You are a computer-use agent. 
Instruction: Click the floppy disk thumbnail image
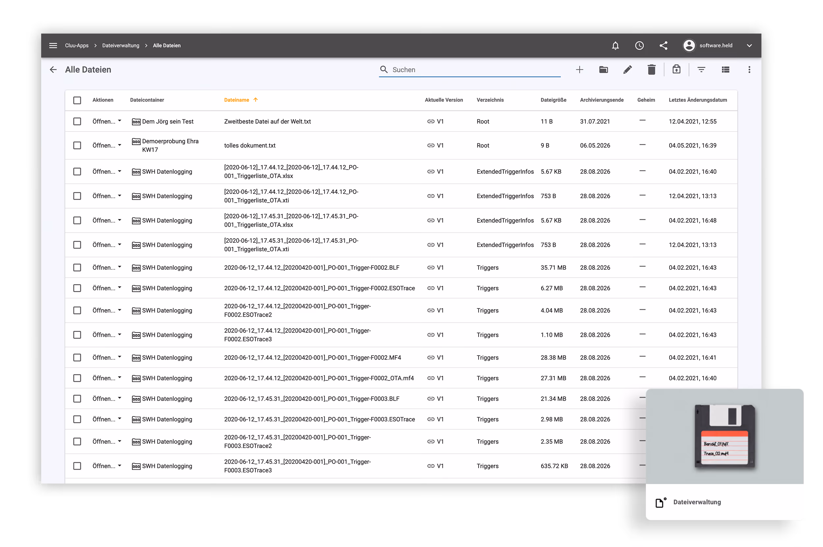pyautogui.click(x=725, y=436)
